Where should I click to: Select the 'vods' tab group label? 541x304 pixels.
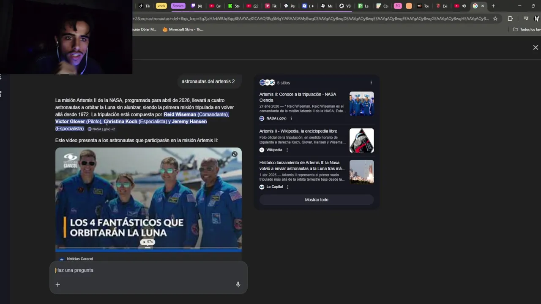coord(161,6)
